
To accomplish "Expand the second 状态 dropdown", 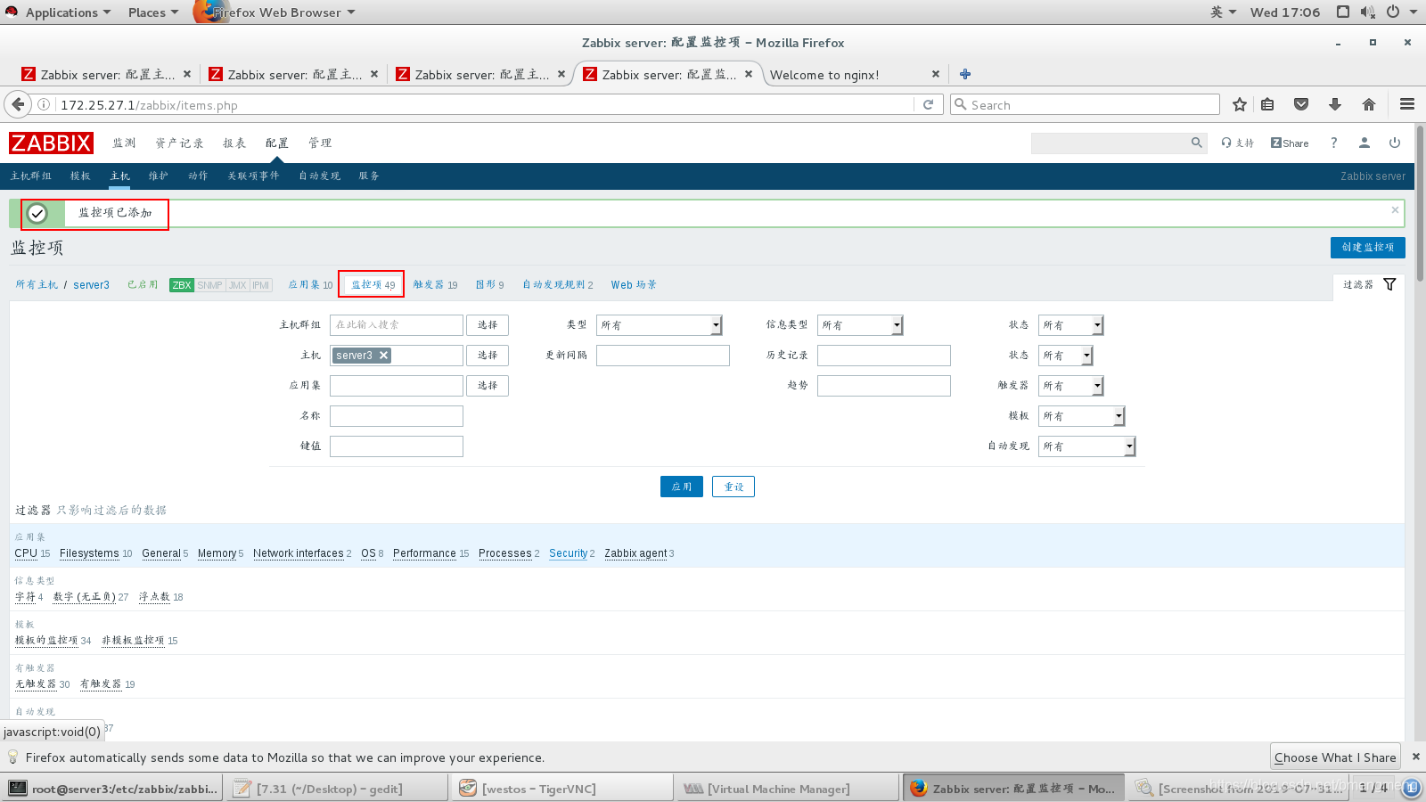I will 1065,356.
